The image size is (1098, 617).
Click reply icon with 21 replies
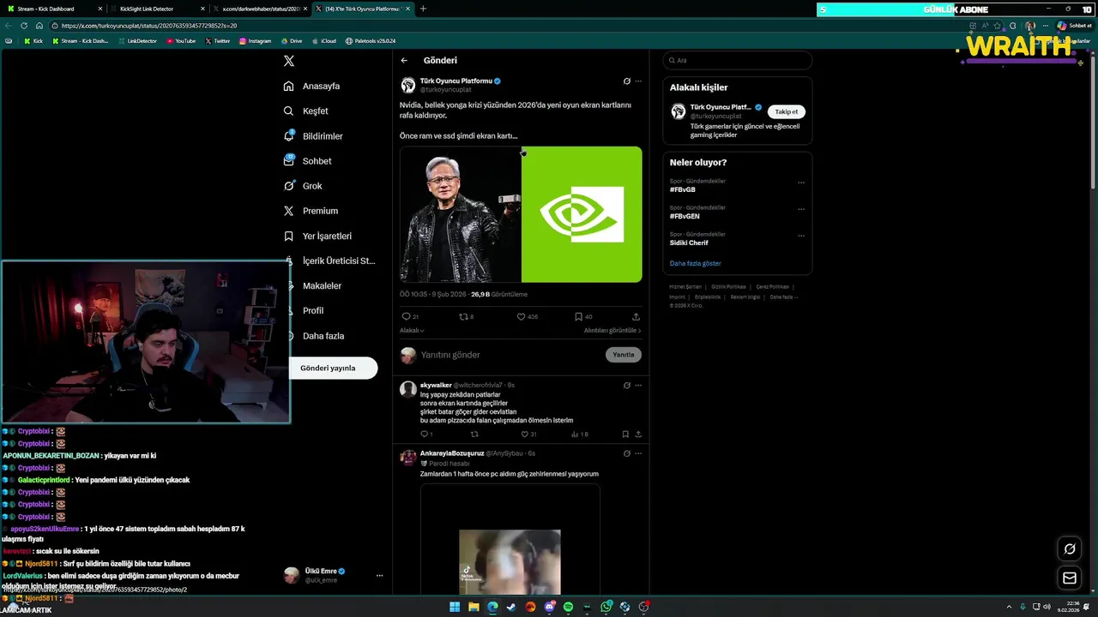click(x=409, y=316)
